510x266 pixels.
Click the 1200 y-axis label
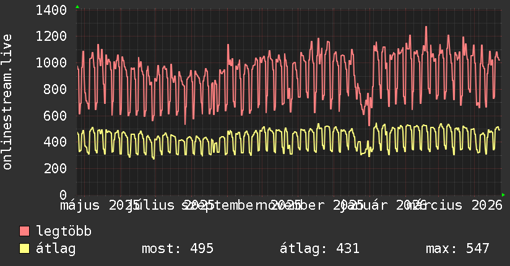pos(51,36)
